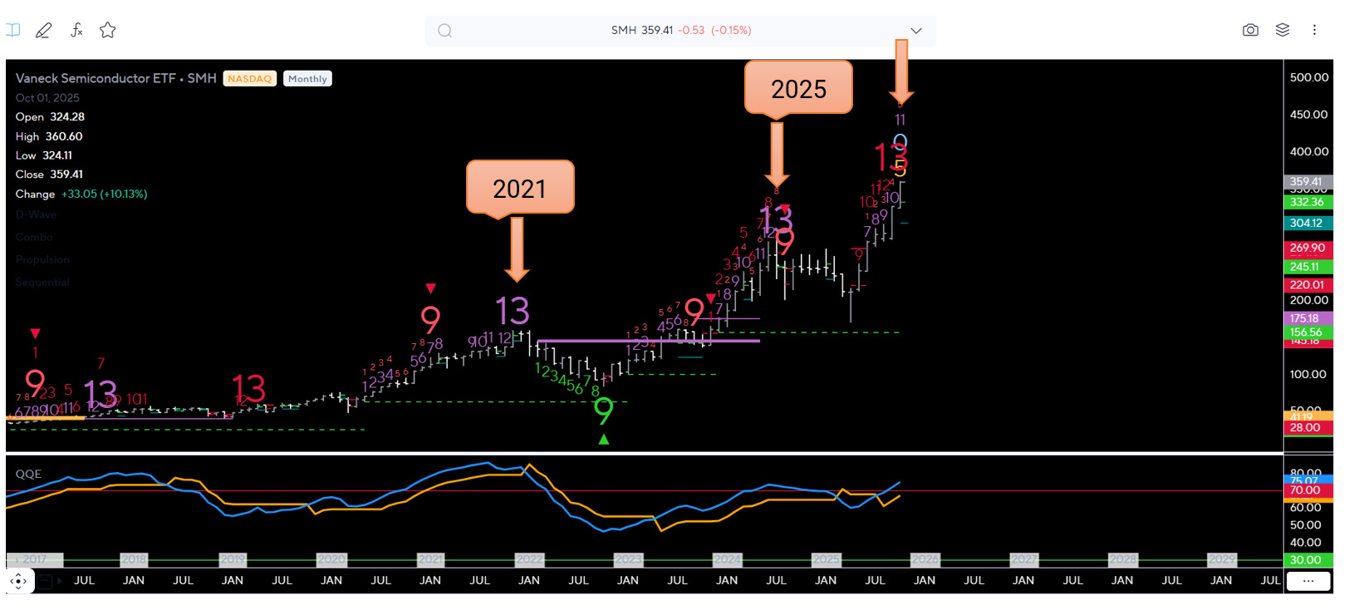This screenshot has width=1349, height=615.
Task: Select the pencil drawing tool
Action: tap(43, 31)
